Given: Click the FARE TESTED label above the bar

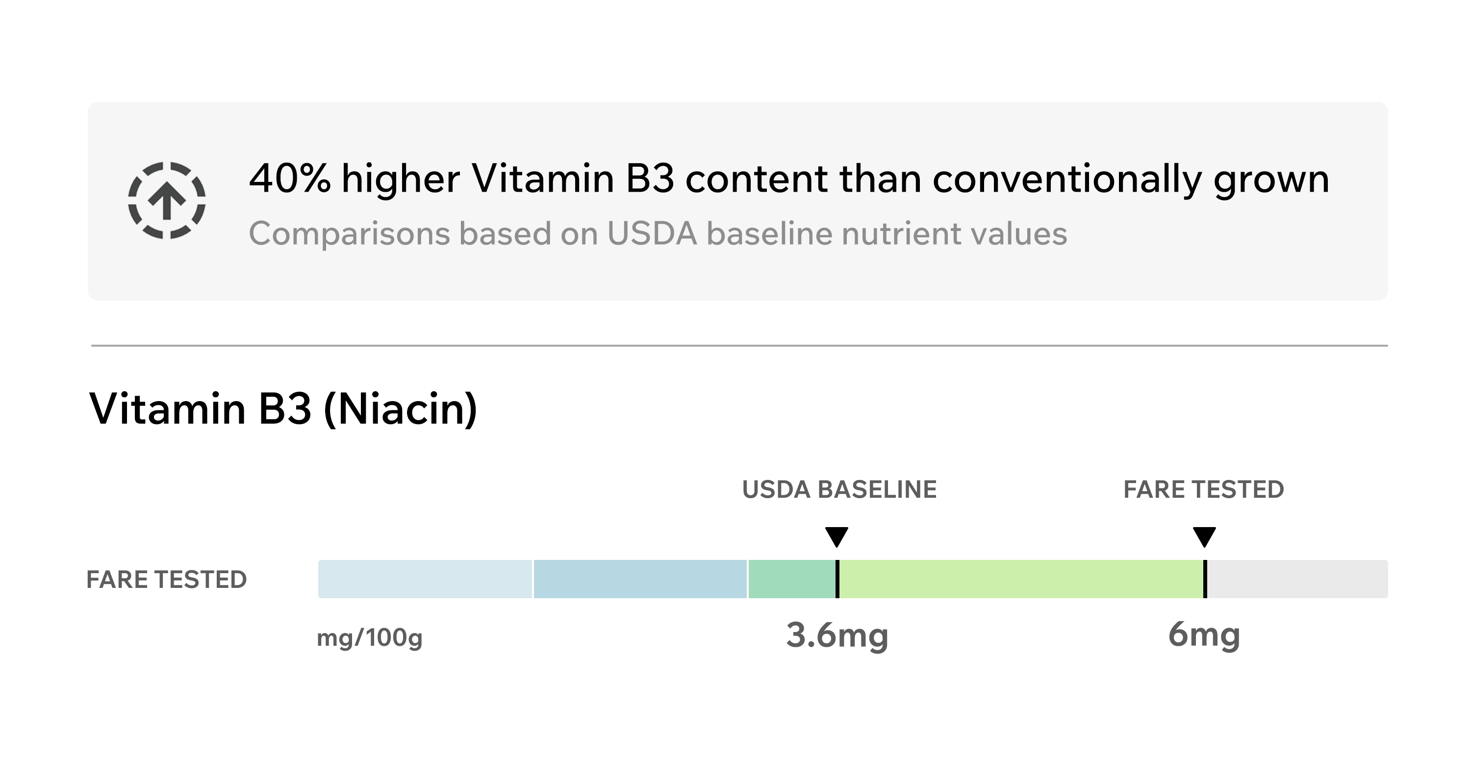Looking at the screenshot, I should point(1203,490).
